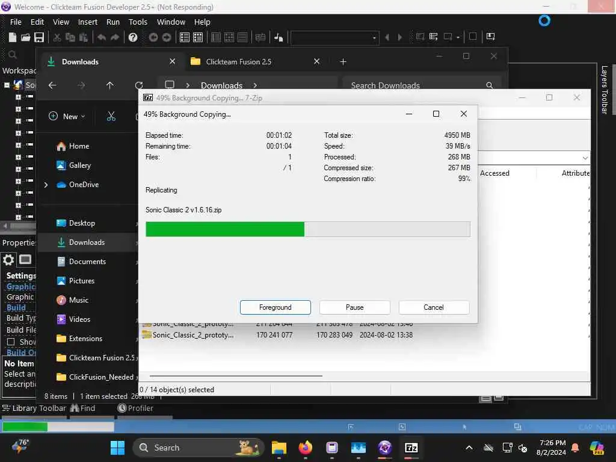Add a new Explorer tab
Viewport: 616px width, 462px height.
point(343,62)
